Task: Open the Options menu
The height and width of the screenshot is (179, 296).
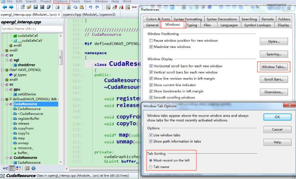Action: 61,1
